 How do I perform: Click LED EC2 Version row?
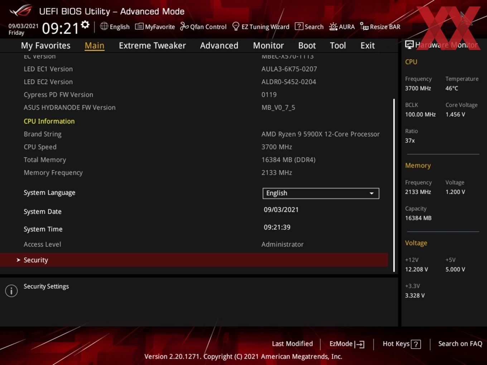tap(48, 82)
